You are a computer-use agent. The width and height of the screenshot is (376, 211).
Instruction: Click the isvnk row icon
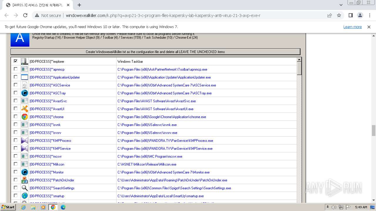25,125
